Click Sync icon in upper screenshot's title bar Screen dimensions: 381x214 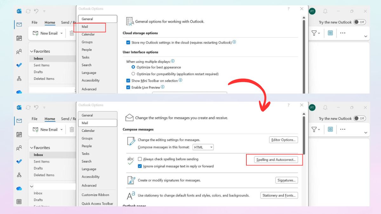tap(28, 11)
